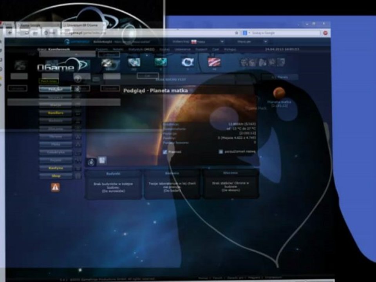This screenshot has width=376, height=282.
Task: Open the Sojusz menu item
Action: pos(56,161)
